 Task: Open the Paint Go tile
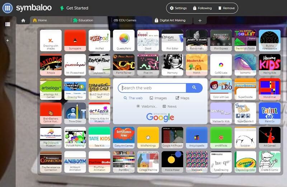click(270, 113)
